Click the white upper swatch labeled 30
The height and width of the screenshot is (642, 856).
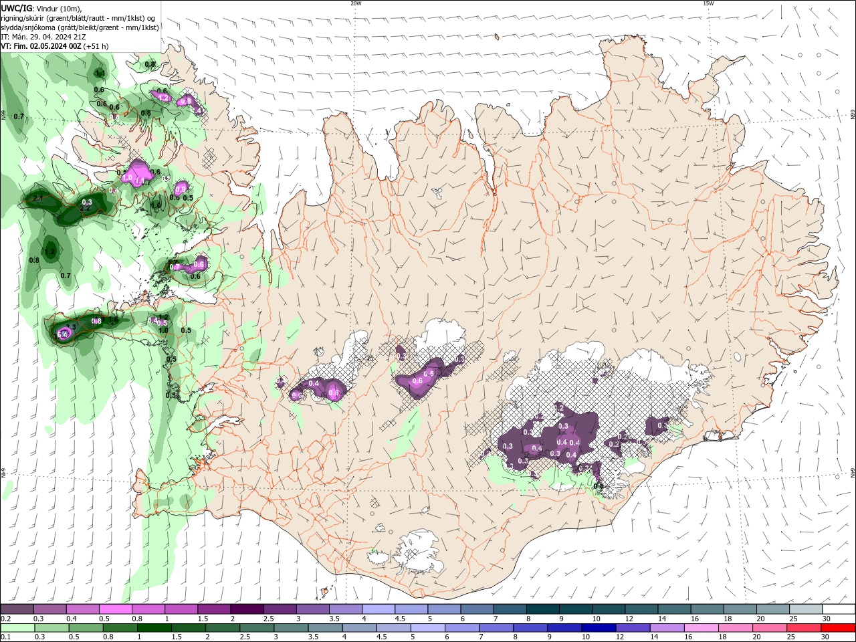point(837,609)
